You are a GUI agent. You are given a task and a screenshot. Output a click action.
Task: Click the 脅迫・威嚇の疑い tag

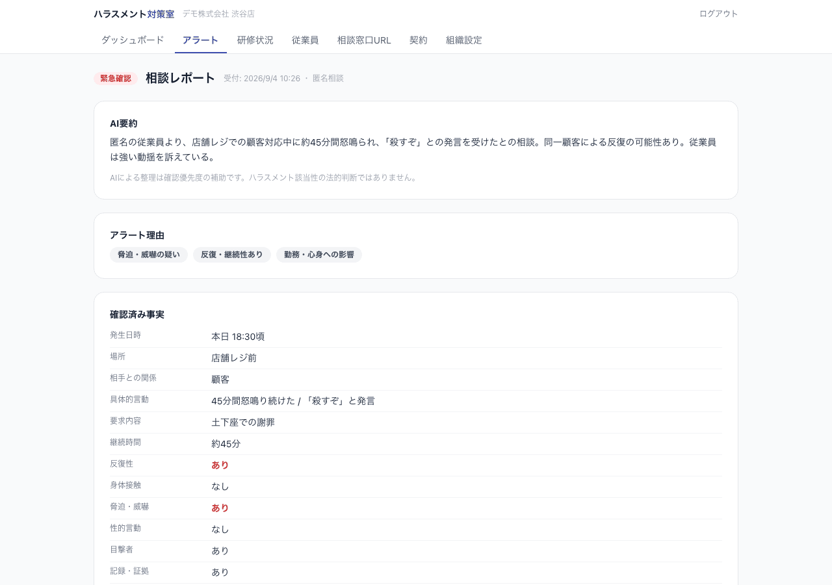(x=149, y=255)
